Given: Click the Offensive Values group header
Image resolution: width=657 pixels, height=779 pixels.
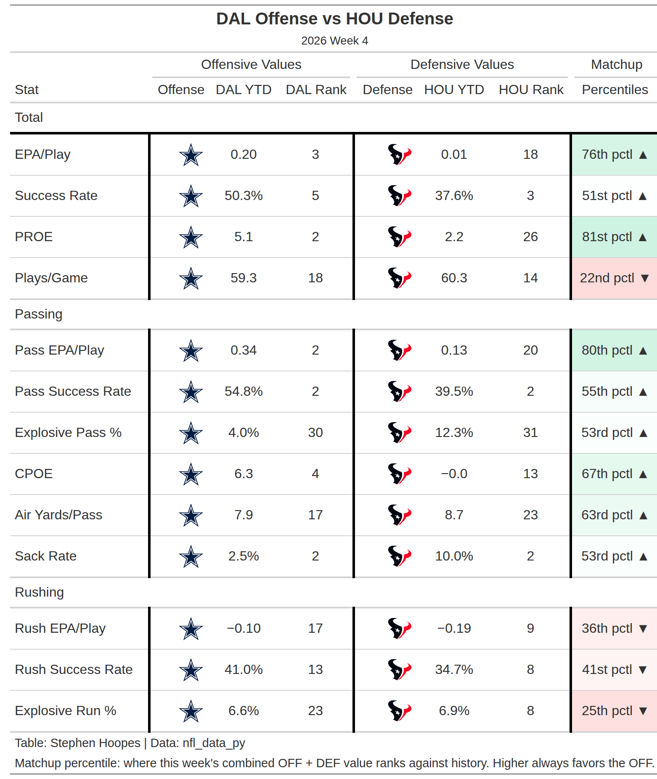Looking at the screenshot, I should (251, 64).
